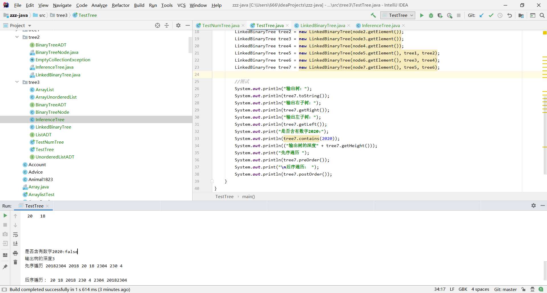Close the TestTree.java editor tab
Screen dimensions: 547x293
tap(287, 25)
